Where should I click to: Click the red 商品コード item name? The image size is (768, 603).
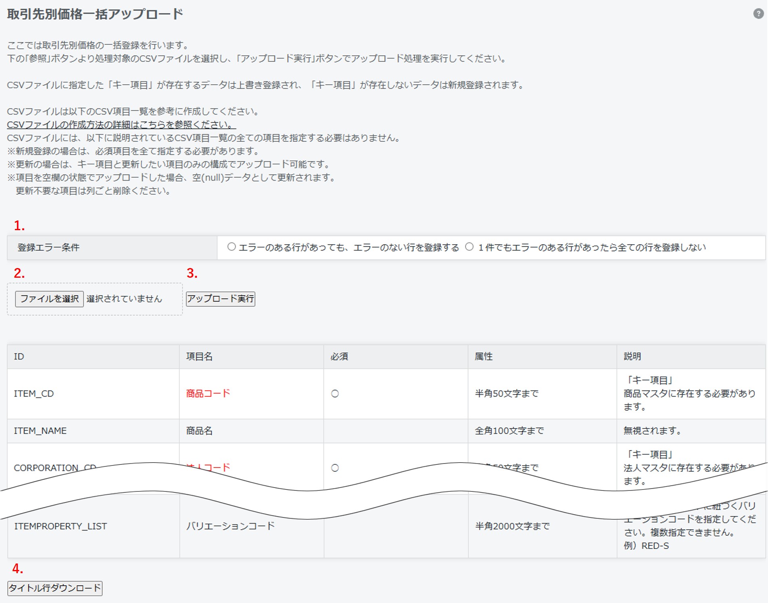208,393
